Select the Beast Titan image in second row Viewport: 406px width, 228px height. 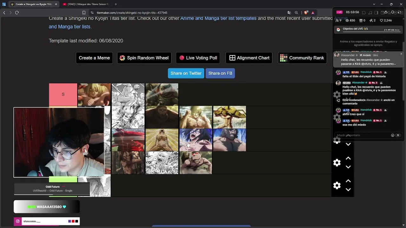click(x=162, y=117)
